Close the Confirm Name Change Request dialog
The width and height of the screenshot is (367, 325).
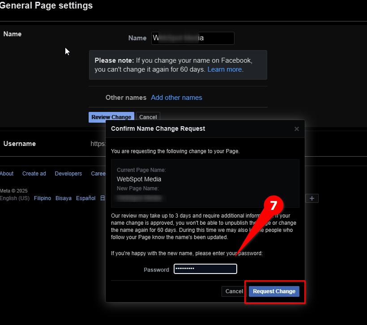[297, 129]
